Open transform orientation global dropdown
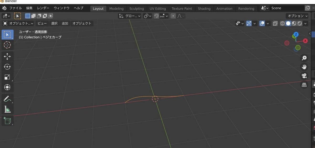Viewport: 315px width, 148px height. tap(129, 16)
